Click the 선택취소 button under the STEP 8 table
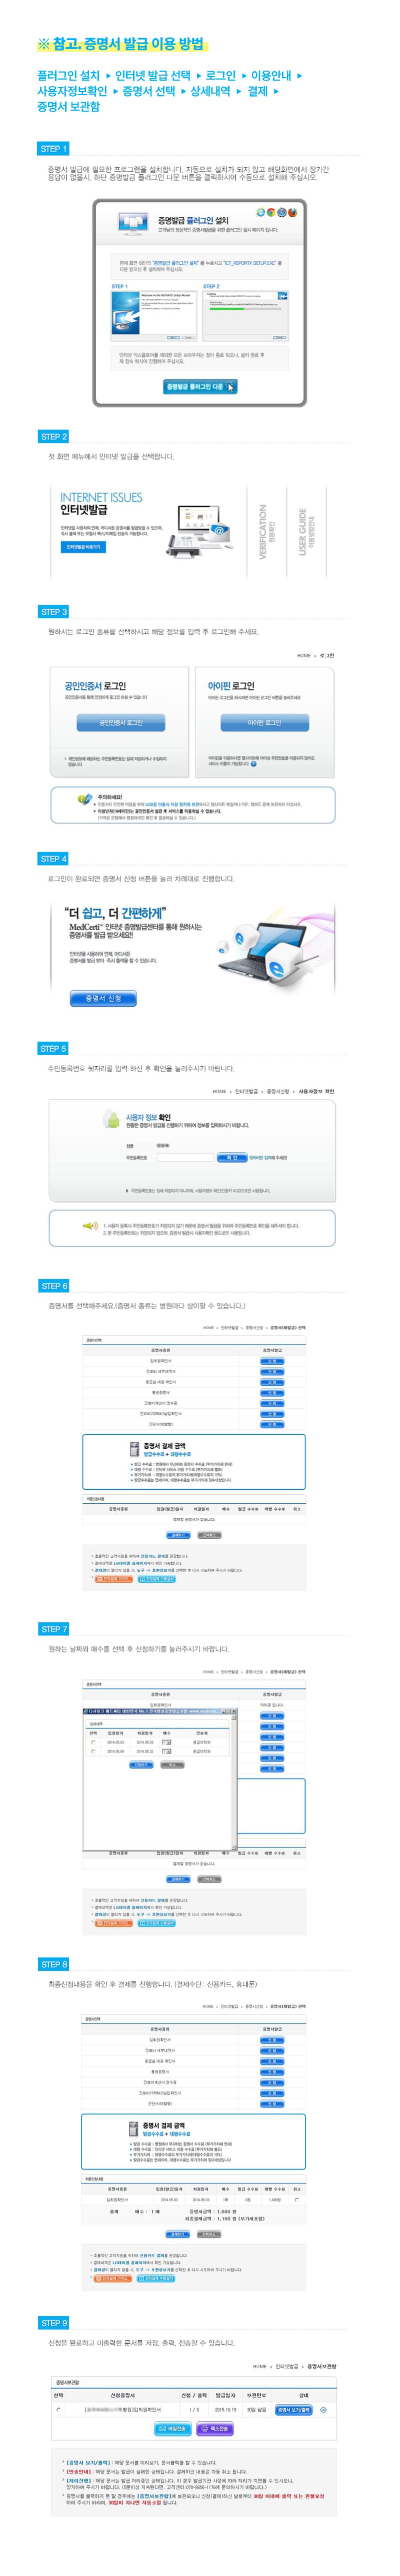The image size is (400, 2576). [x=208, y=2235]
